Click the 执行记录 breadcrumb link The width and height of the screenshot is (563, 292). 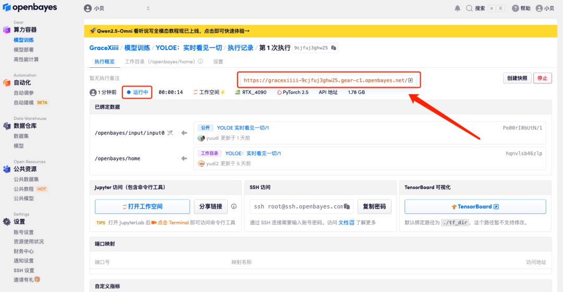coord(240,48)
